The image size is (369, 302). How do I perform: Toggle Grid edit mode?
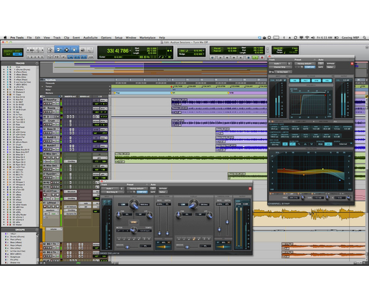click(17, 54)
